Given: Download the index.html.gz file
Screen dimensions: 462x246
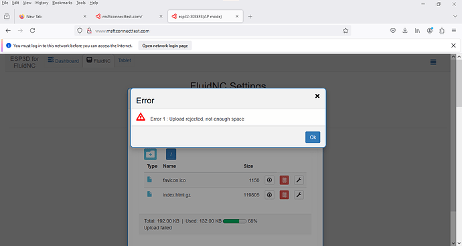Looking at the screenshot, I should 269,194.
